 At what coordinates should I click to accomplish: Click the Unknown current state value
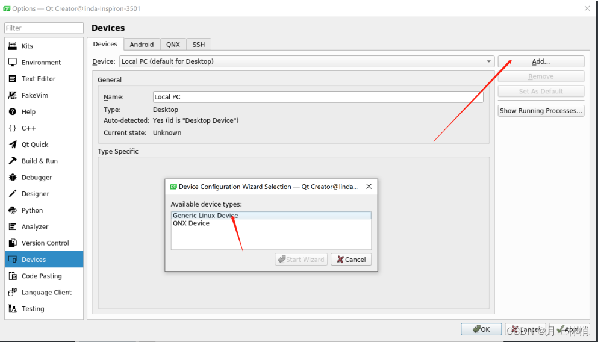click(167, 132)
